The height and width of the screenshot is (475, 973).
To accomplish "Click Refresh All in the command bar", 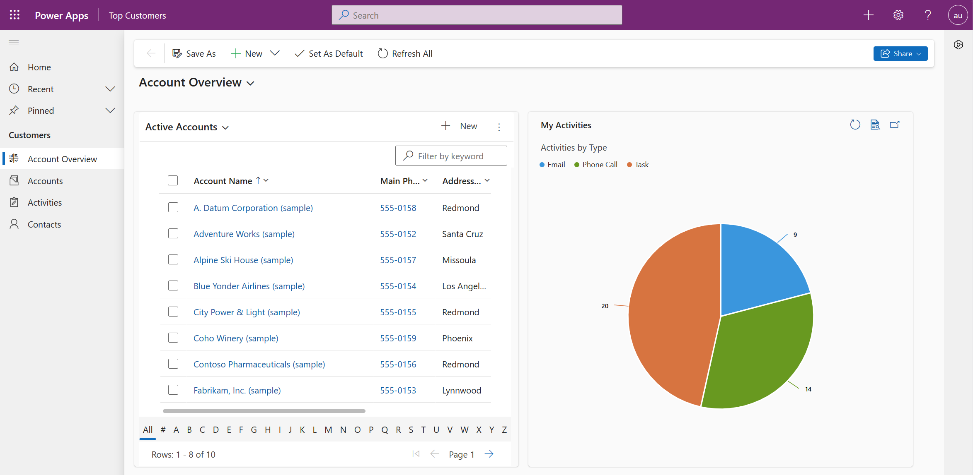I will [405, 53].
